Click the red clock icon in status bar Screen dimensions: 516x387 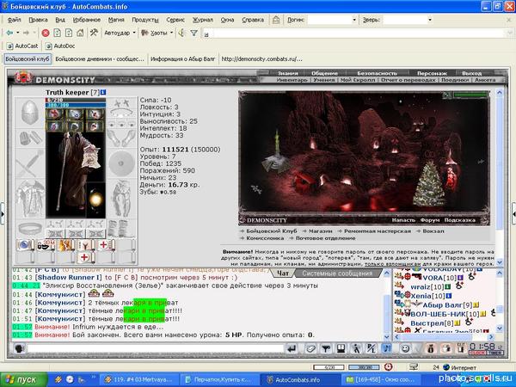pyautogui.click(x=388, y=367)
